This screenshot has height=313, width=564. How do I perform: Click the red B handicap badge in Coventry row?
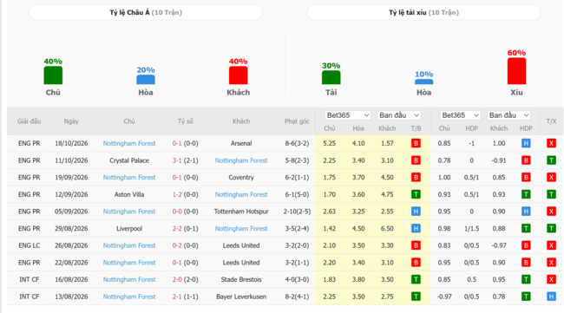click(526, 178)
